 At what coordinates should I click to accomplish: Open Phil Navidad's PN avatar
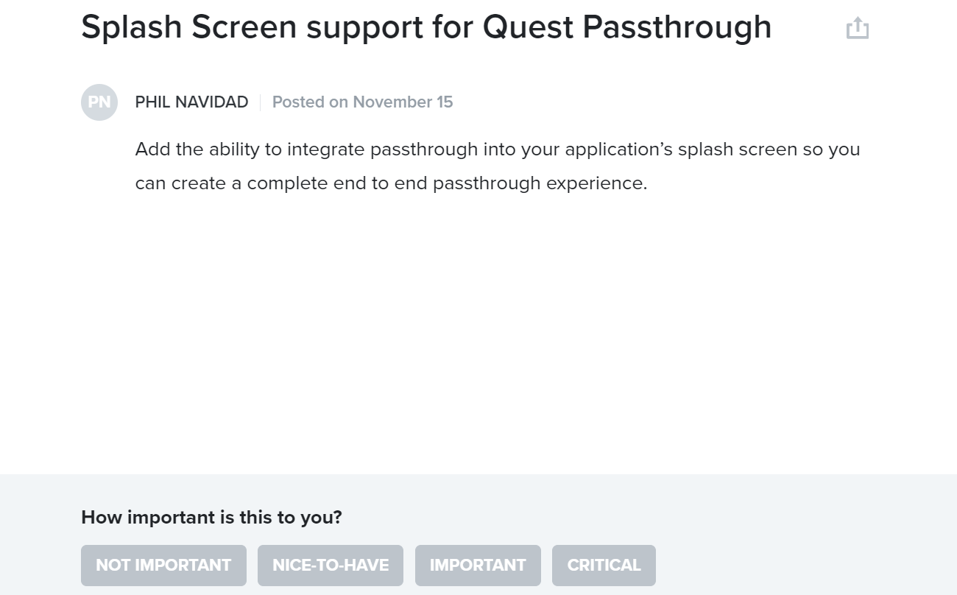(99, 102)
